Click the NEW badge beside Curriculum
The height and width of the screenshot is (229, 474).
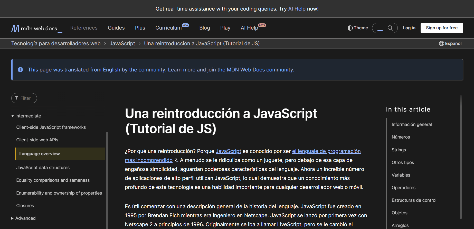click(185, 25)
